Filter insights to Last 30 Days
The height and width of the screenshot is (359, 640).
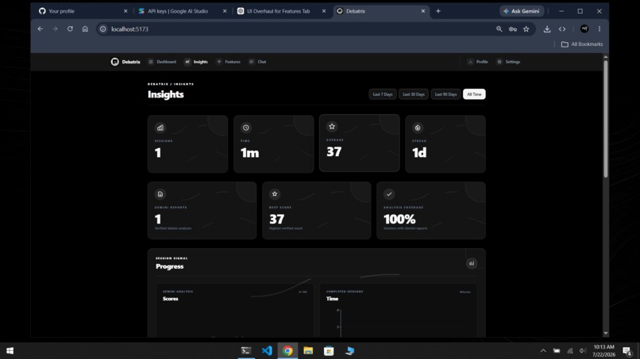414,94
